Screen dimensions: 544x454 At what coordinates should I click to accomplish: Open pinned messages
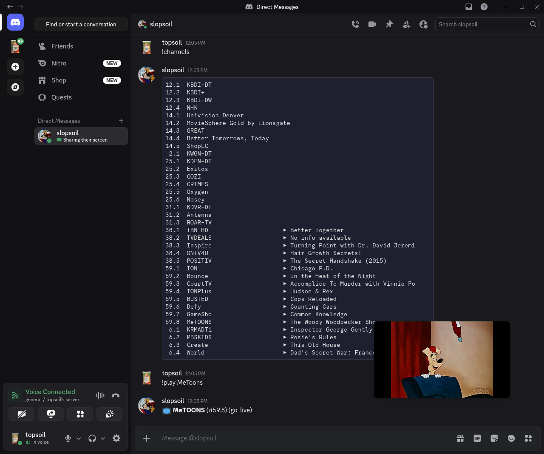389,24
